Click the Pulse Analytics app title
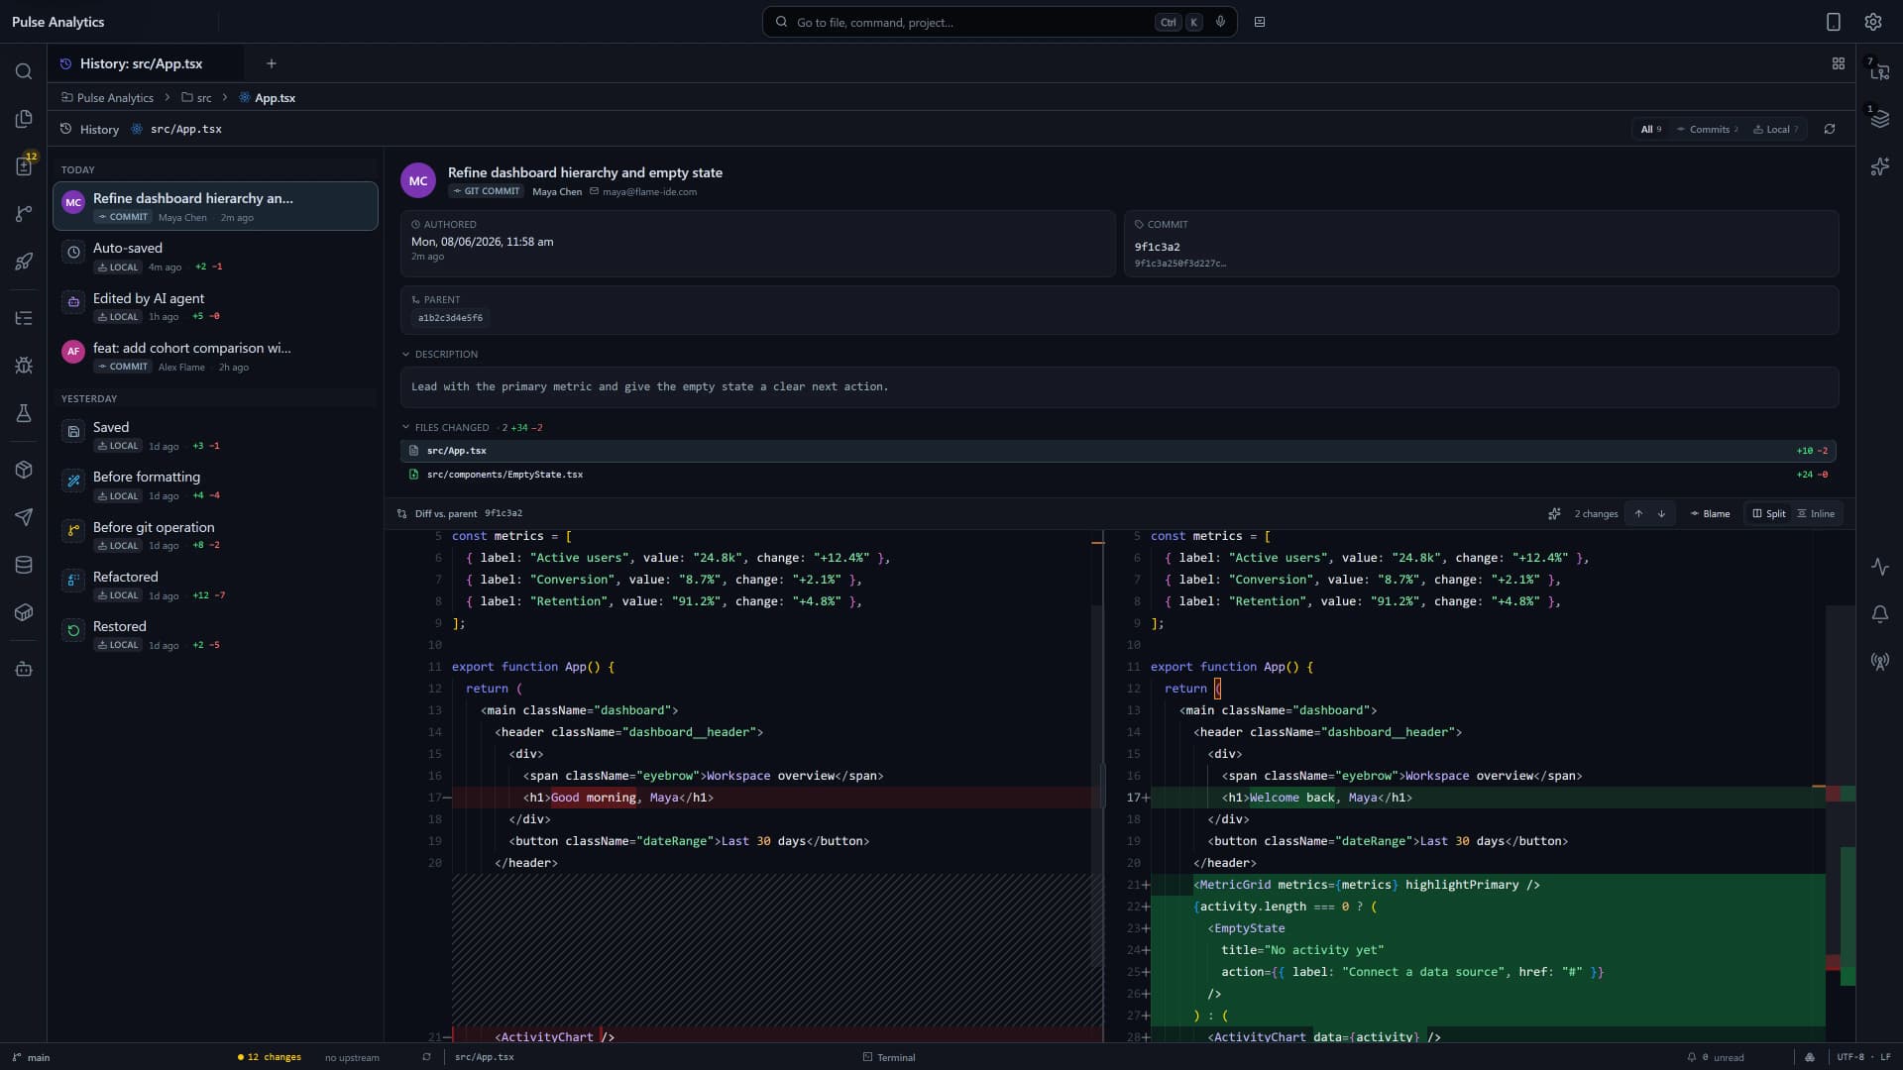Image resolution: width=1903 pixels, height=1070 pixels. [57, 22]
